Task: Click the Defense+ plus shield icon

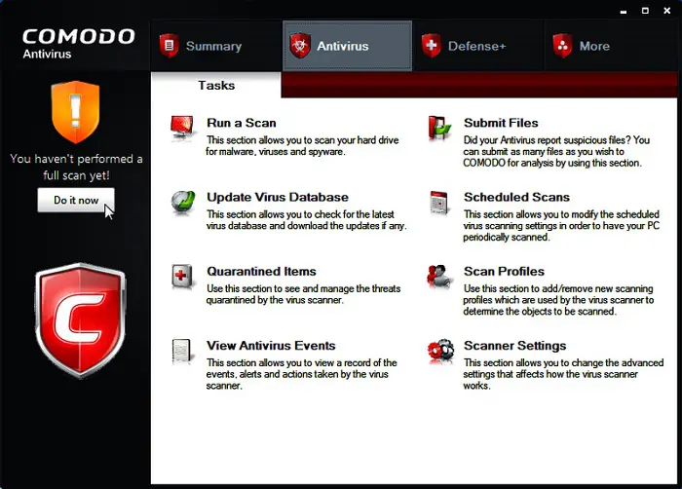Action: pyautogui.click(x=431, y=46)
